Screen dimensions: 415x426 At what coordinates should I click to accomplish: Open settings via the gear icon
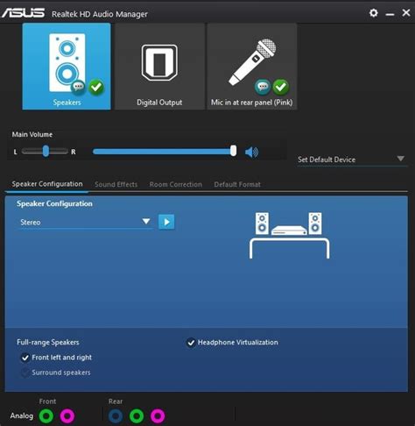374,13
